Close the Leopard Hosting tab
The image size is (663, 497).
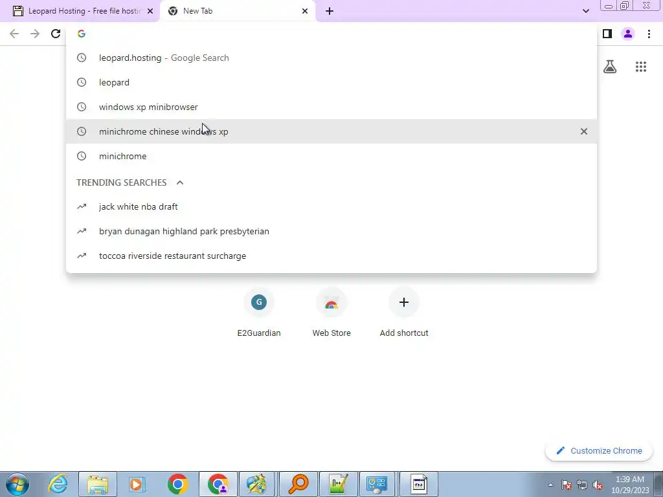(150, 11)
